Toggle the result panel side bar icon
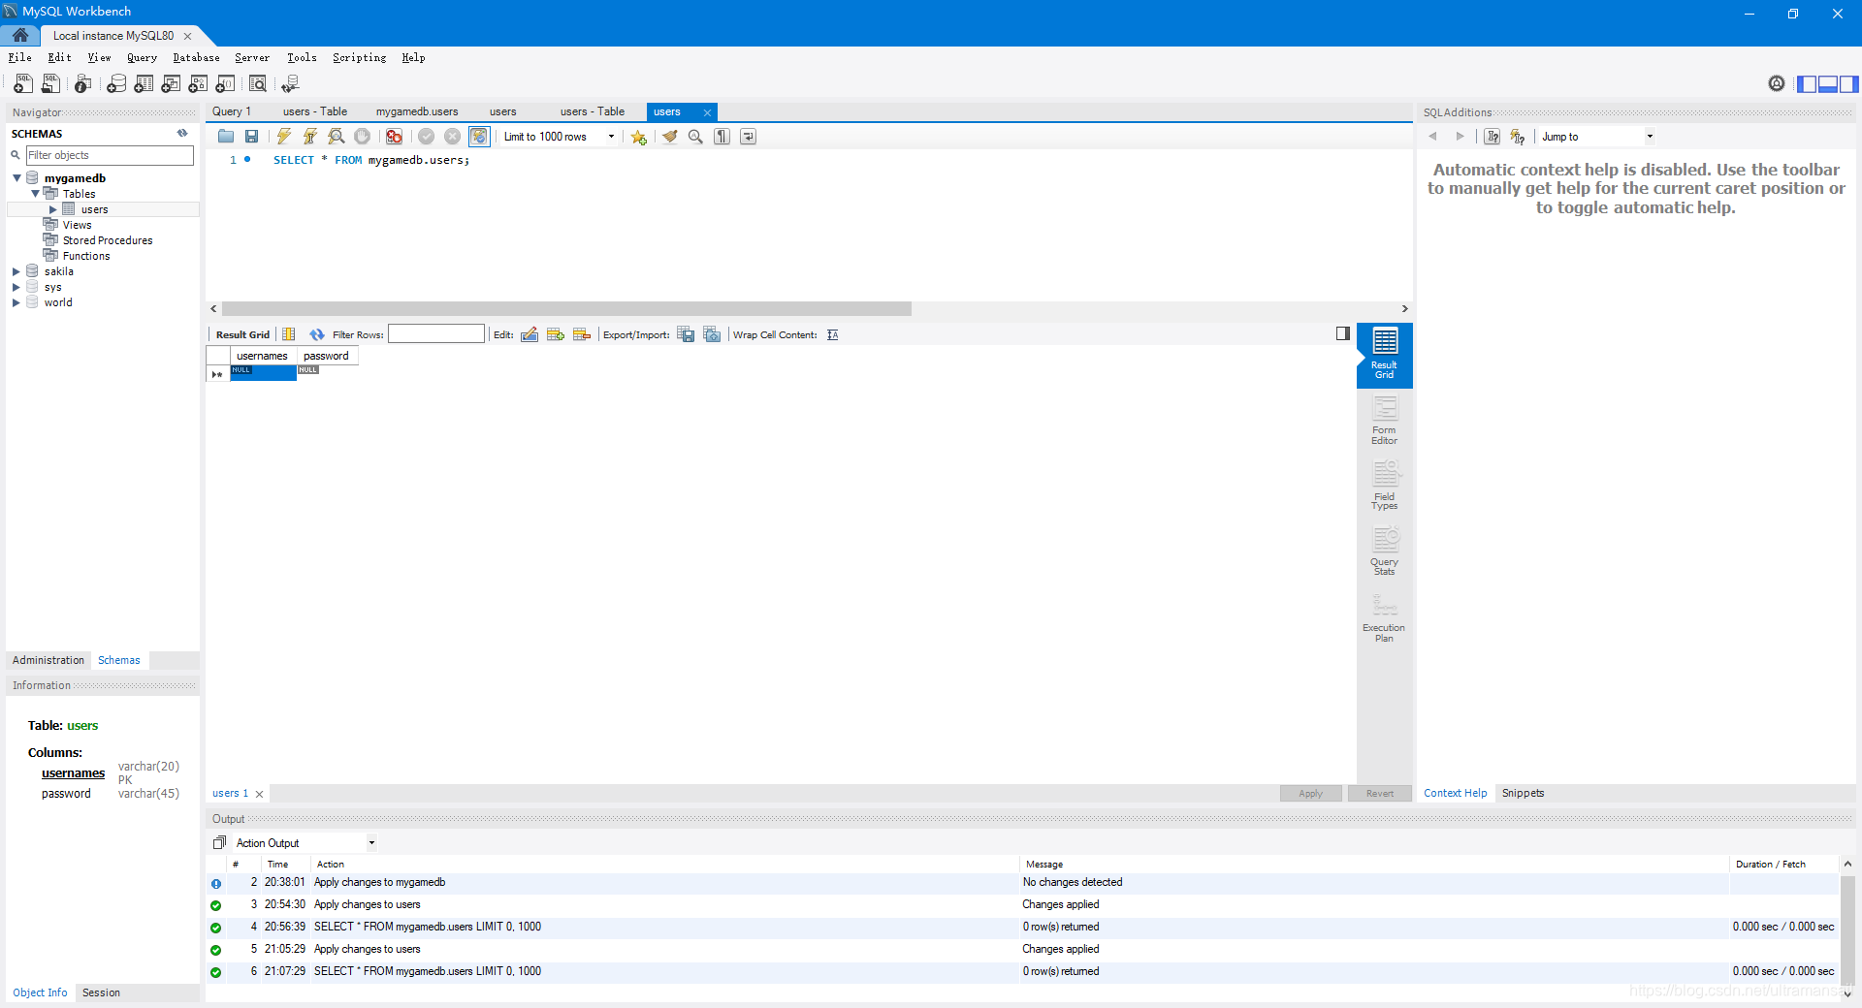 coord(1342,333)
